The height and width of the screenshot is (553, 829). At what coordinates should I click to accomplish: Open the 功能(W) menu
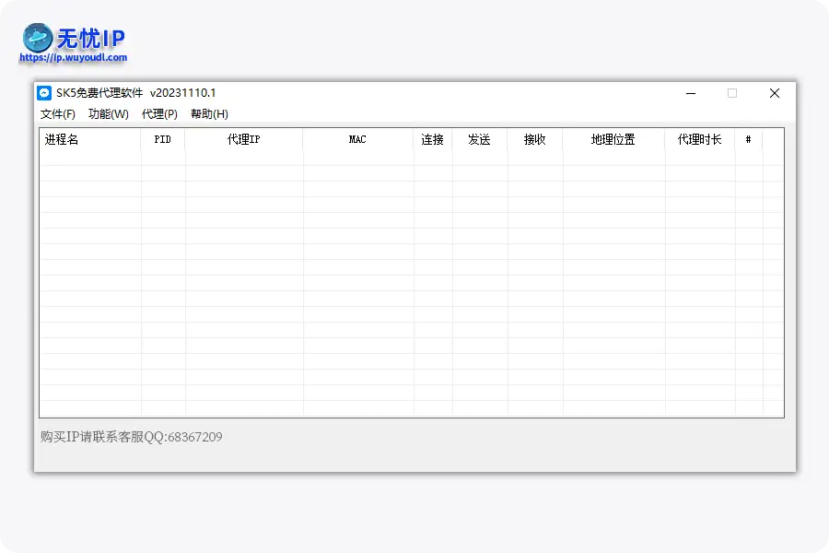tap(108, 114)
